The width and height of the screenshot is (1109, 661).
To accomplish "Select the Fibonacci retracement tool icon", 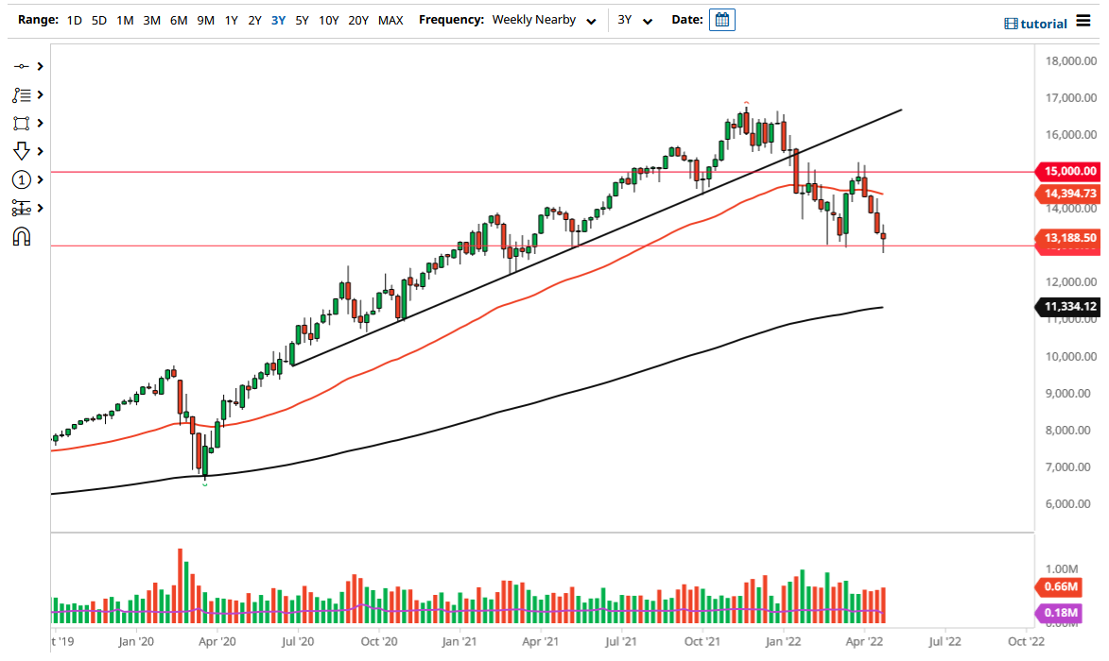I will point(22,95).
